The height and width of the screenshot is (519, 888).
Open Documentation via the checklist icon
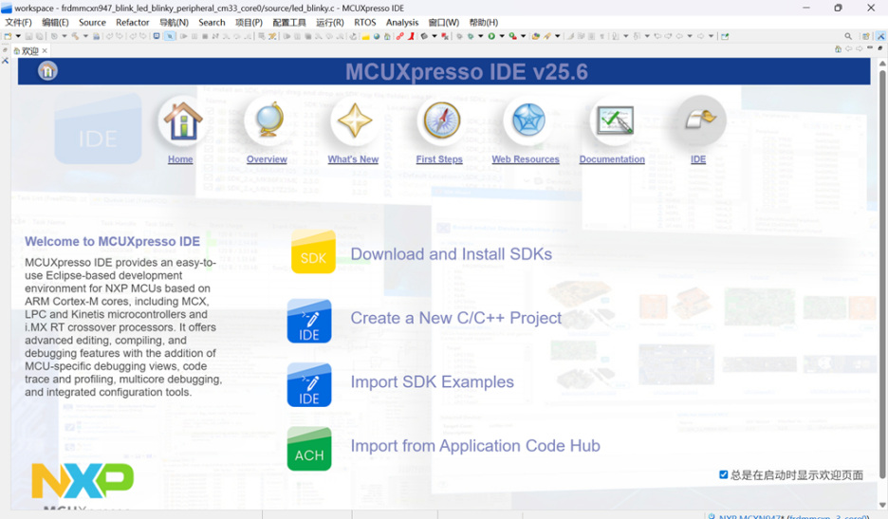pos(615,120)
